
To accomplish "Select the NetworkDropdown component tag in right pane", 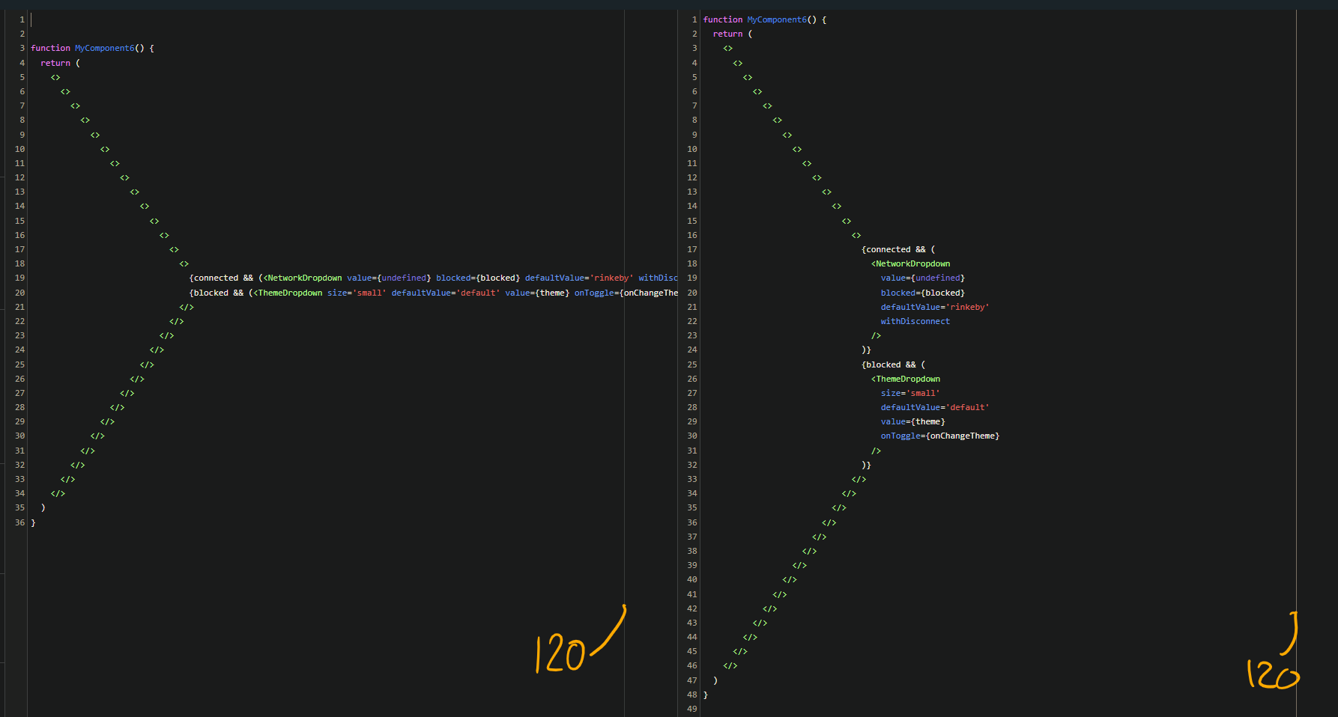I will tap(912, 263).
